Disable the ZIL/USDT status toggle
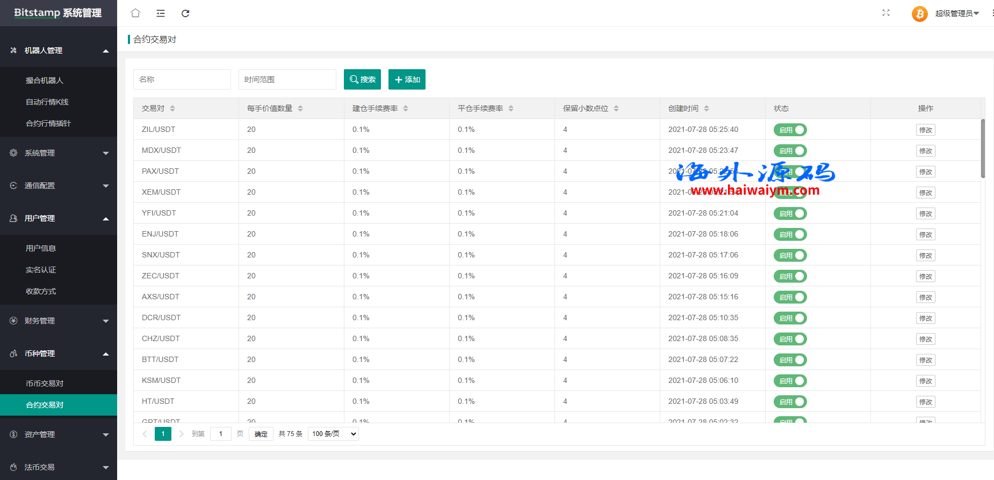 pyautogui.click(x=790, y=130)
